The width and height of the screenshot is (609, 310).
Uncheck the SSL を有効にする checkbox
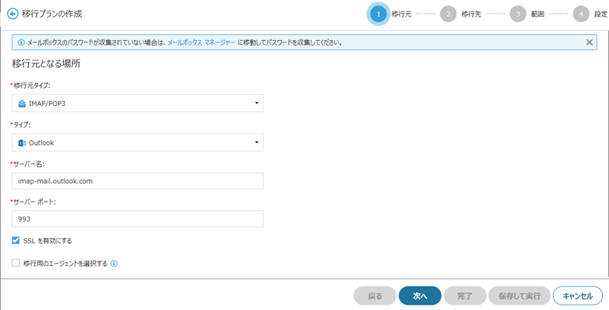pos(15,240)
